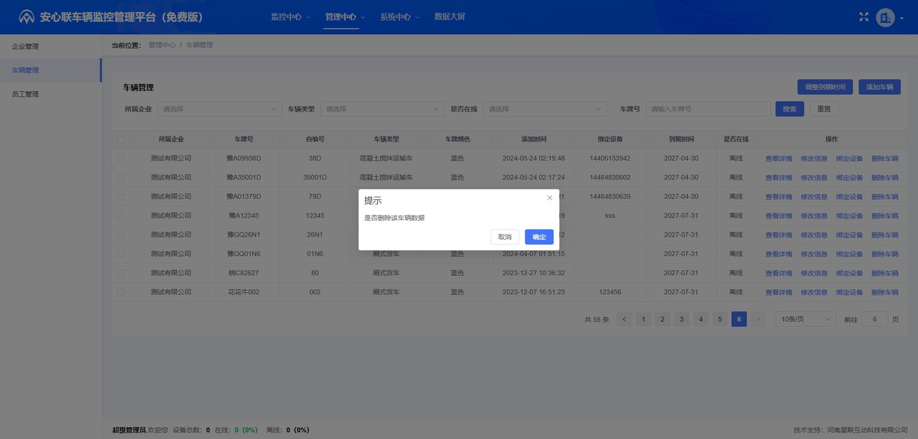918x439 pixels.
Task: Click the 搜索 button
Action: (789, 109)
